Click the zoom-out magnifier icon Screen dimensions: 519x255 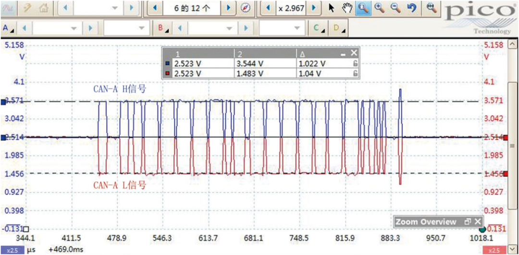pos(394,8)
